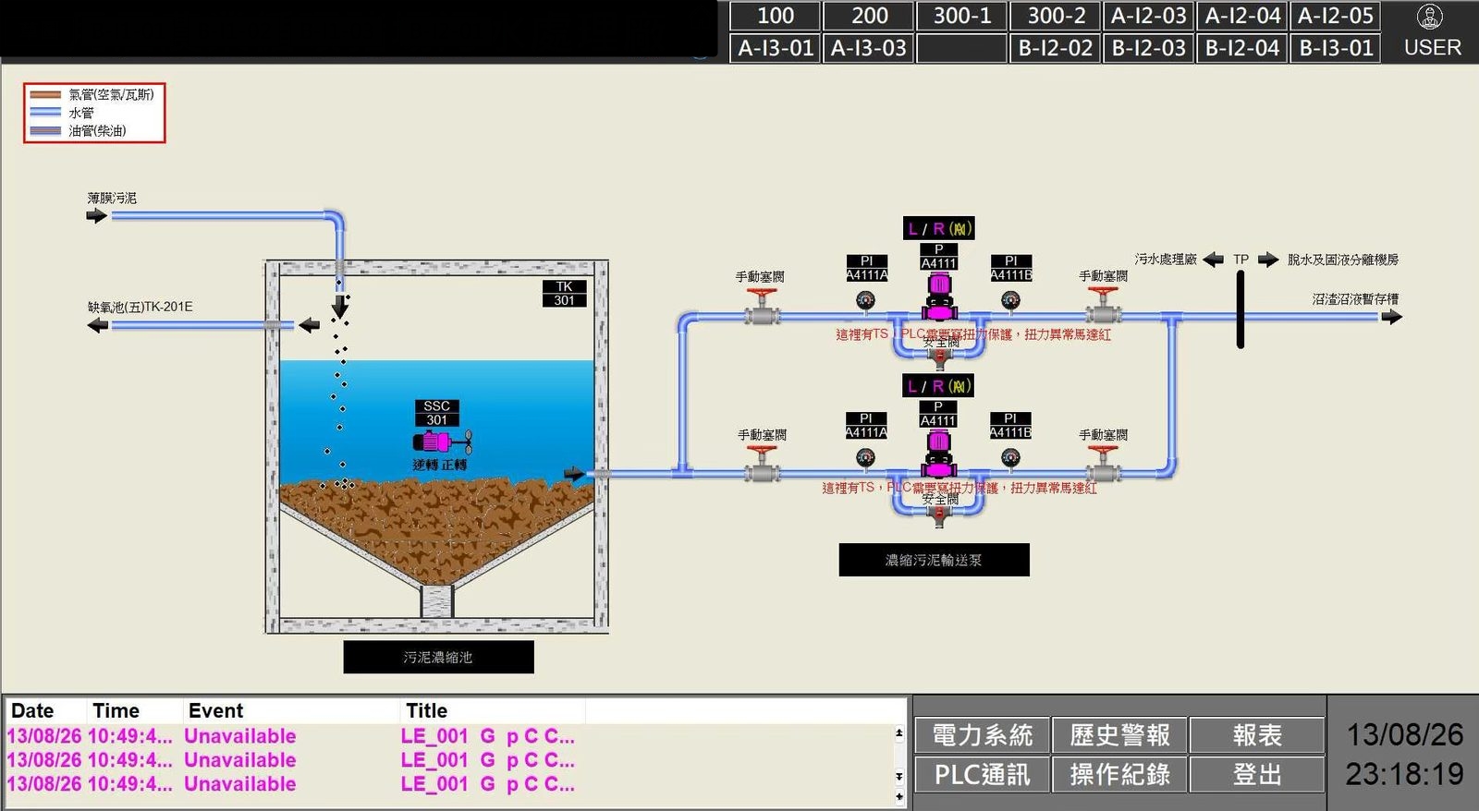1479x811 pixels.
Task: Open lower-line pressure gauge PI A4111B
Action: pyautogui.click(x=1010, y=457)
